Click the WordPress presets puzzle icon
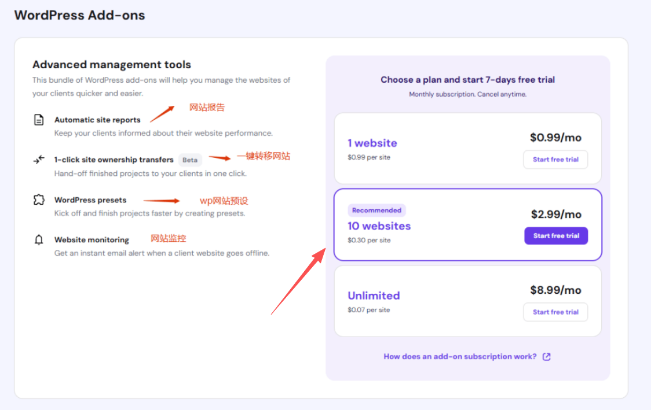 39,200
